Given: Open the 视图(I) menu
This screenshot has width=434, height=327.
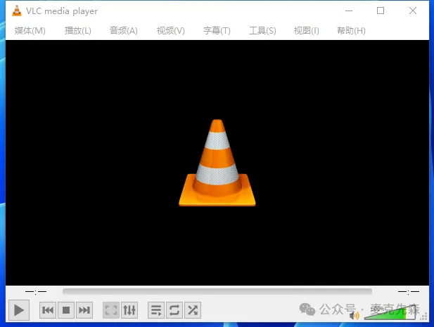Looking at the screenshot, I should pos(306,30).
